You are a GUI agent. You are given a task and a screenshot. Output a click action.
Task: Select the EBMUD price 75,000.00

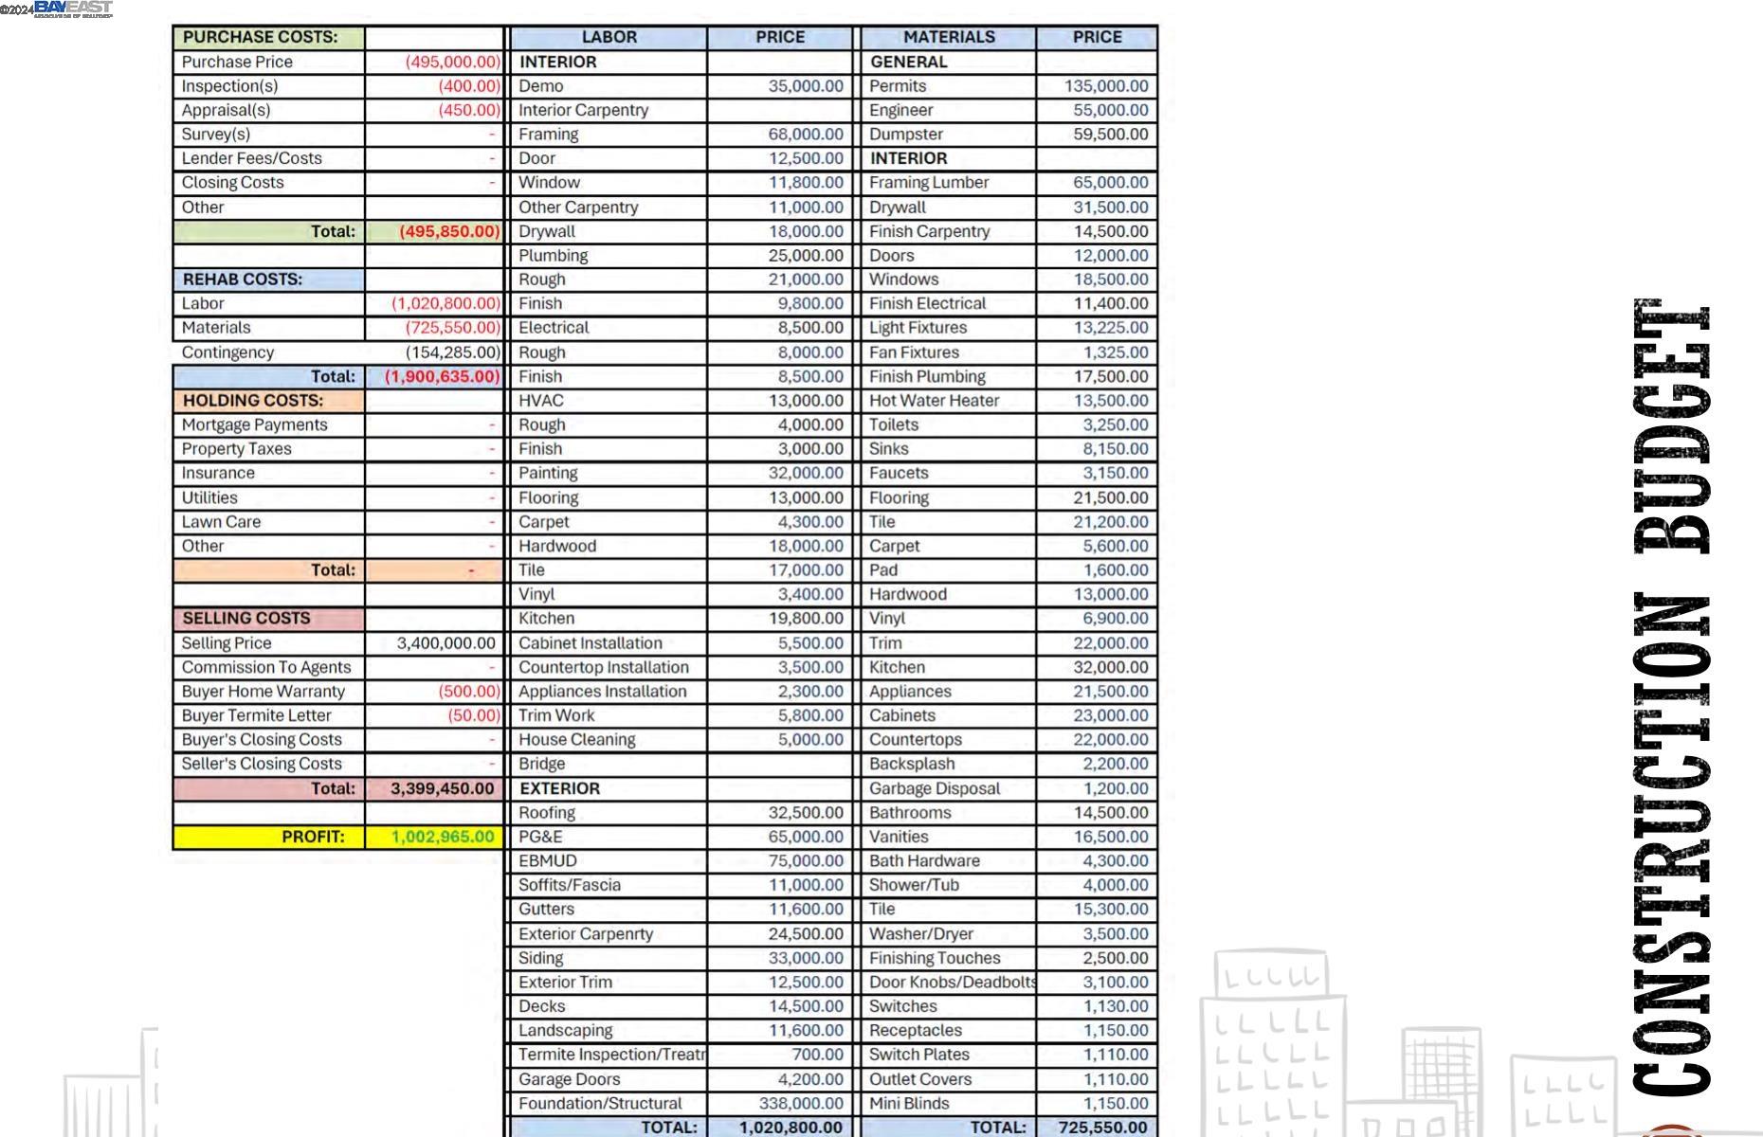point(806,861)
